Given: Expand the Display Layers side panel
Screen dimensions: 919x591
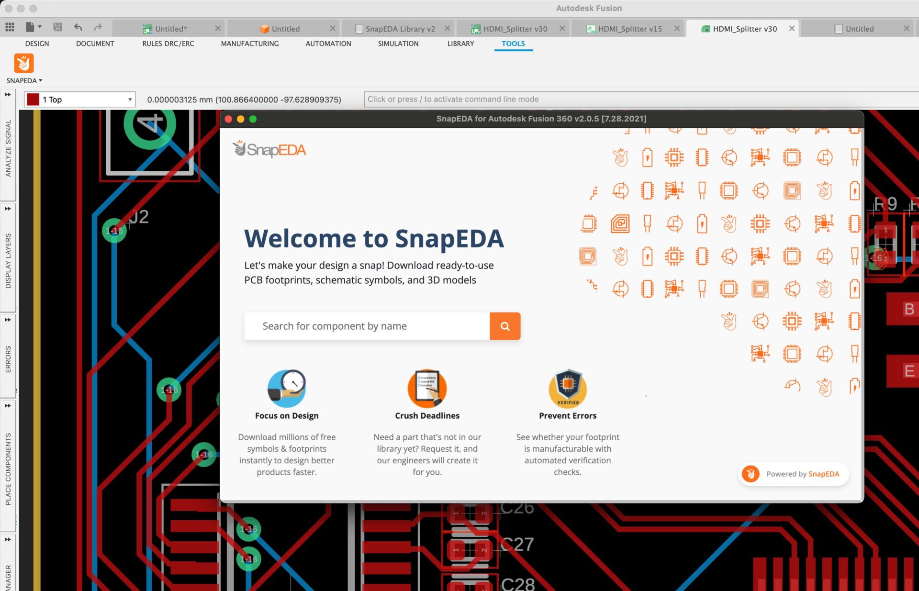Looking at the screenshot, I should [x=8, y=209].
